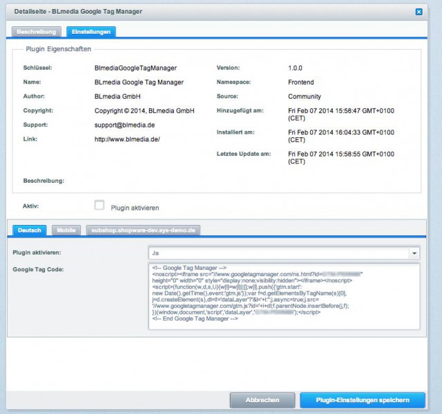
Task: Select the Deutsch shop tab
Action: pos(30,230)
